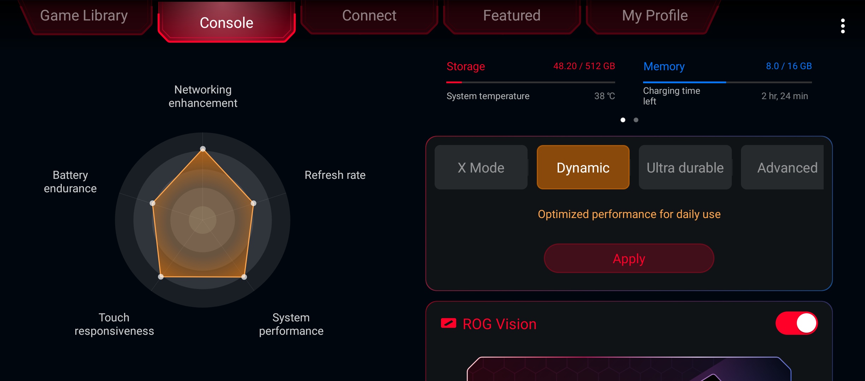
Task: Choose the Dynamic performance mode
Action: click(583, 168)
